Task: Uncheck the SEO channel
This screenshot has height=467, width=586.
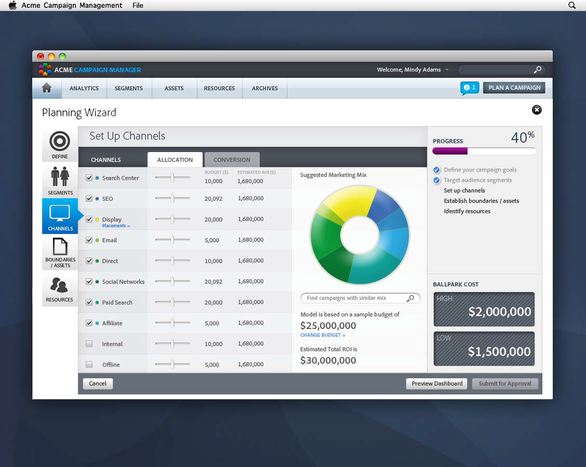Action: (x=89, y=199)
